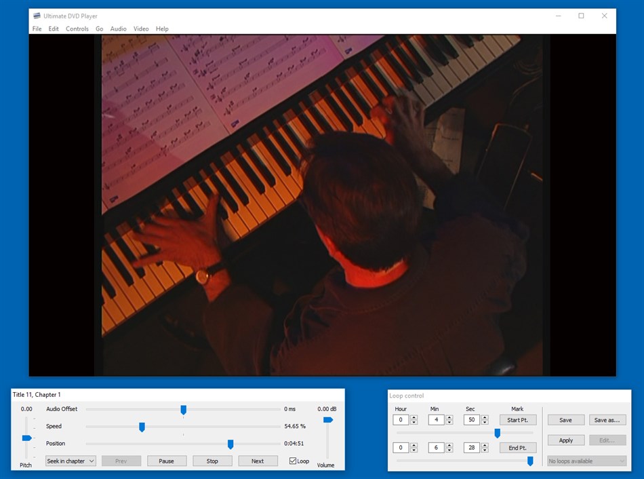Mark the loop End Pt.
Image resolution: width=644 pixels, height=479 pixels.
517,447
